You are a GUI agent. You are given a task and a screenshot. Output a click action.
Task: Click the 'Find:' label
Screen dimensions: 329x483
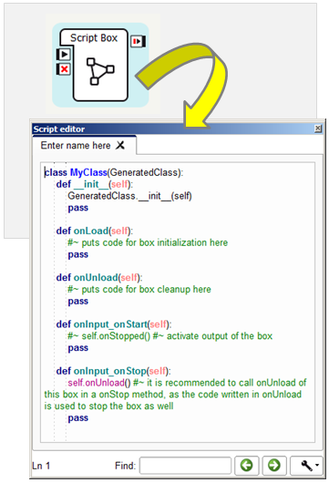coord(125,466)
